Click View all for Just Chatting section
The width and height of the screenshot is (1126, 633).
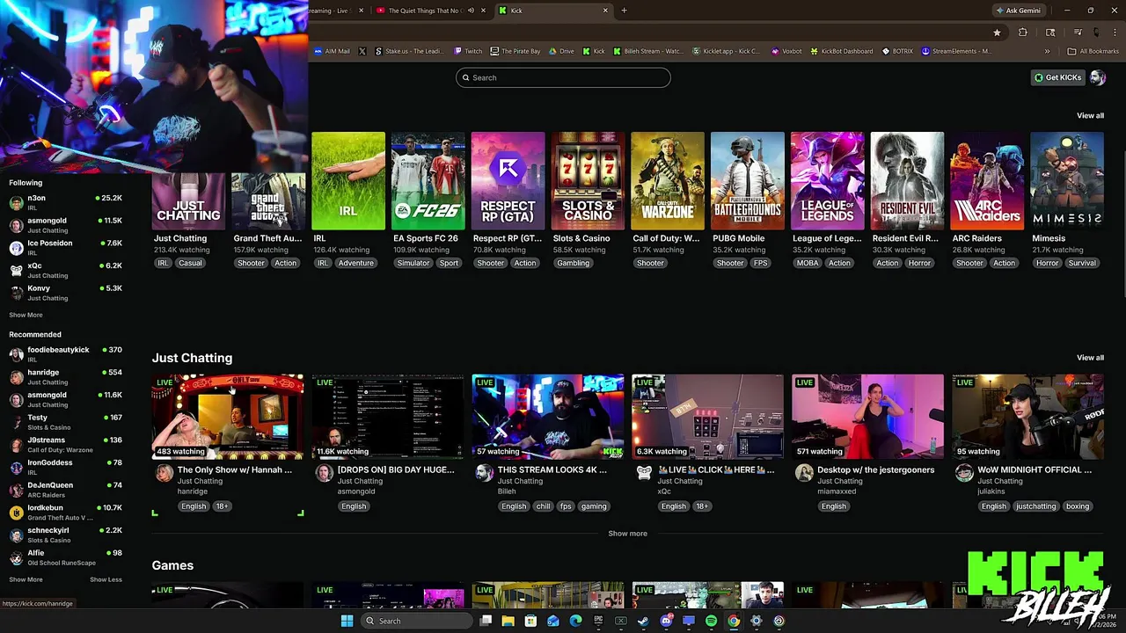[1090, 358]
